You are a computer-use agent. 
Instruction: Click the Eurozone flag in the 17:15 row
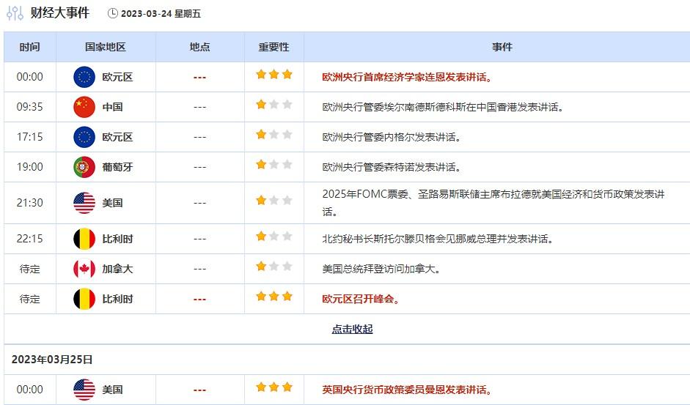[84, 137]
